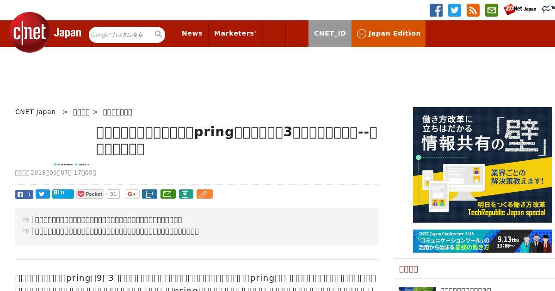Focus the Google custom search field
The width and height of the screenshot is (555, 291).
(121, 35)
